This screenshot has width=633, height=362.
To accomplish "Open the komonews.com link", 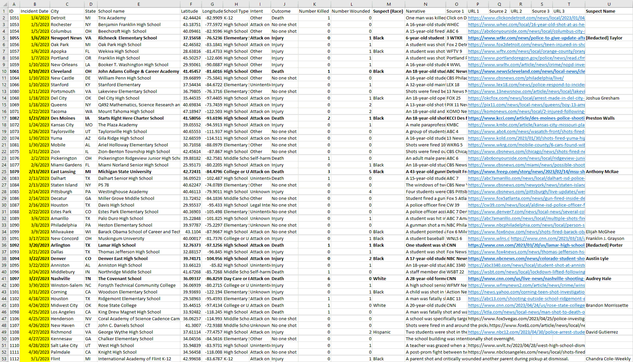I will click(x=526, y=111).
